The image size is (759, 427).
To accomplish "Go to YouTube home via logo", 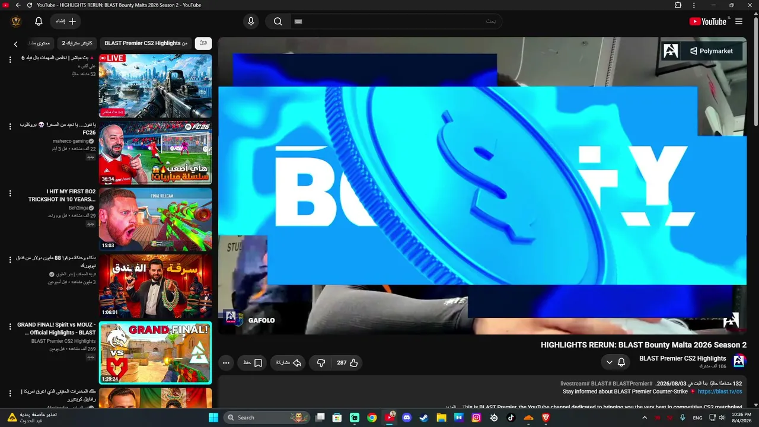I will coord(708,21).
